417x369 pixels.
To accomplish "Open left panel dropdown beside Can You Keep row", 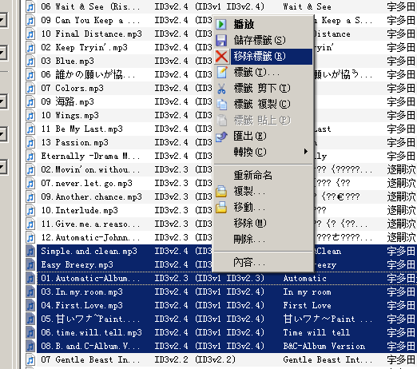I will tap(3, 20).
